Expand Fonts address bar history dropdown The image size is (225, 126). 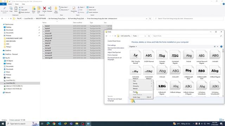[x=145, y=36]
